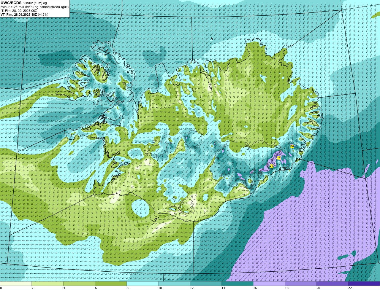
Task: Click the 'hviður > 25 m/s (hvítt)' line
Action: [x=17, y=7]
